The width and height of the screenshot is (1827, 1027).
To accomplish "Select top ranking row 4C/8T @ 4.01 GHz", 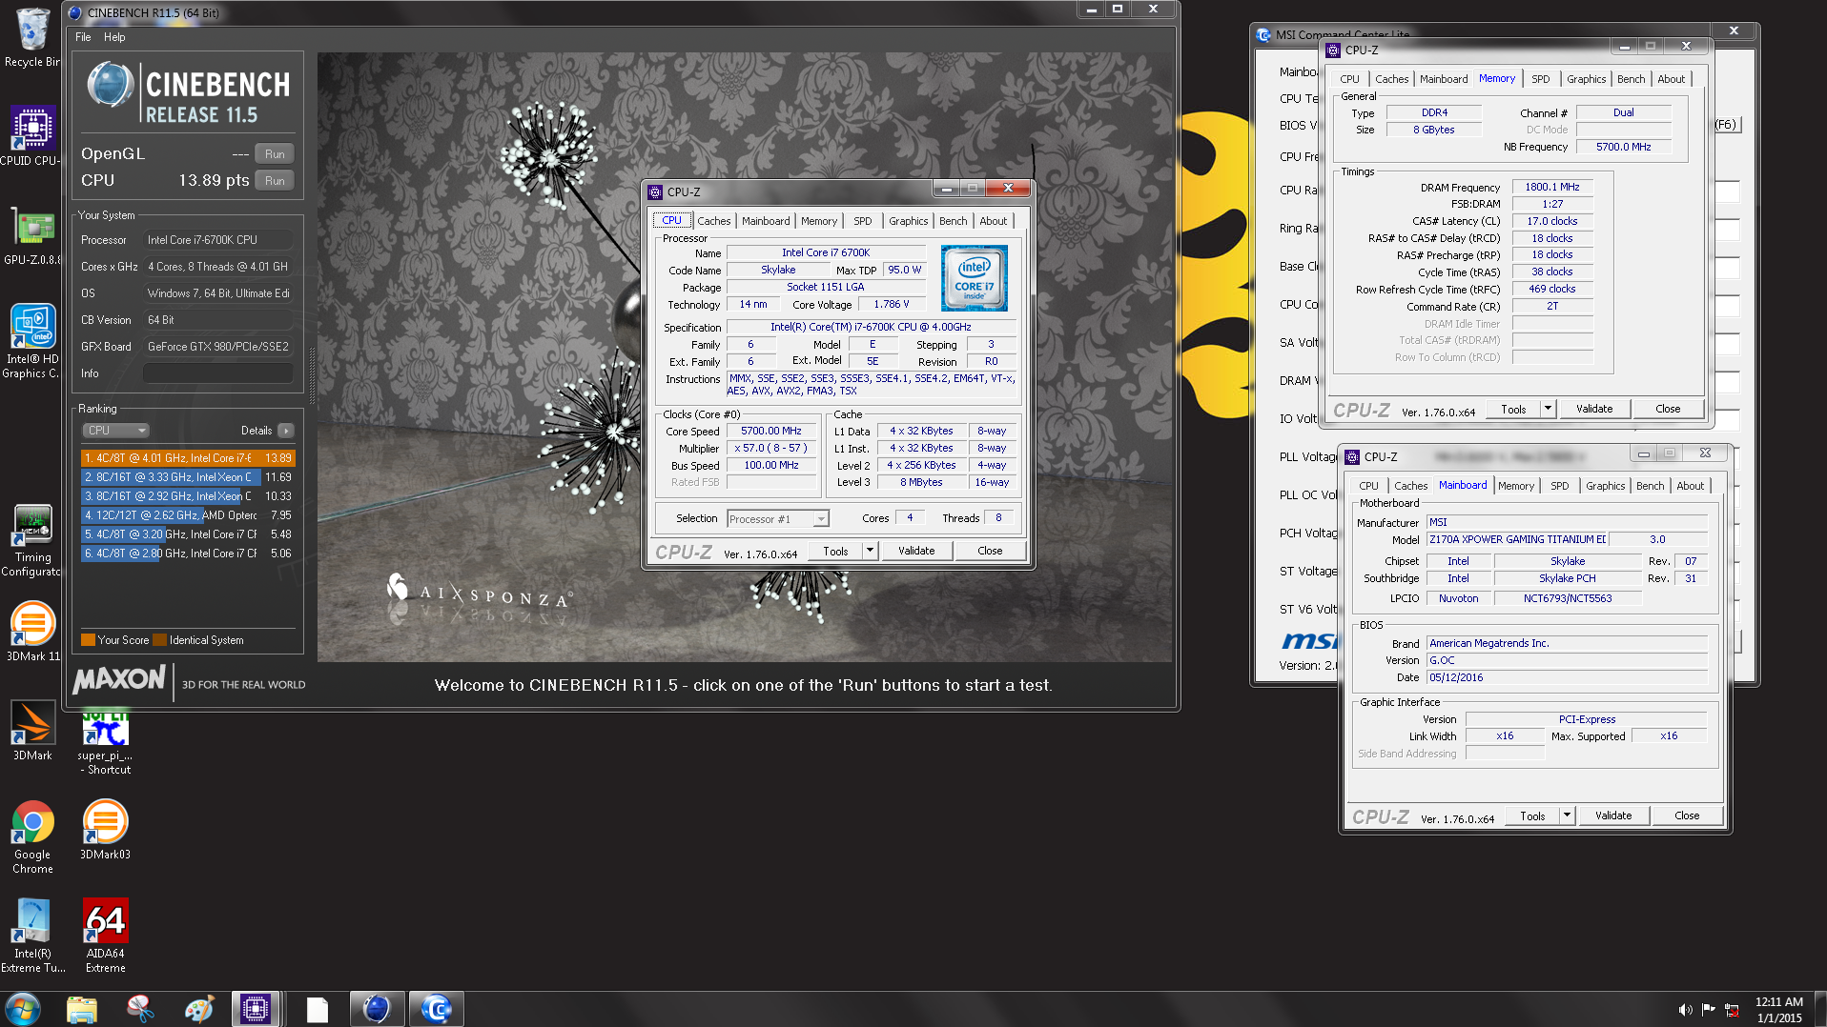I will pos(188,458).
